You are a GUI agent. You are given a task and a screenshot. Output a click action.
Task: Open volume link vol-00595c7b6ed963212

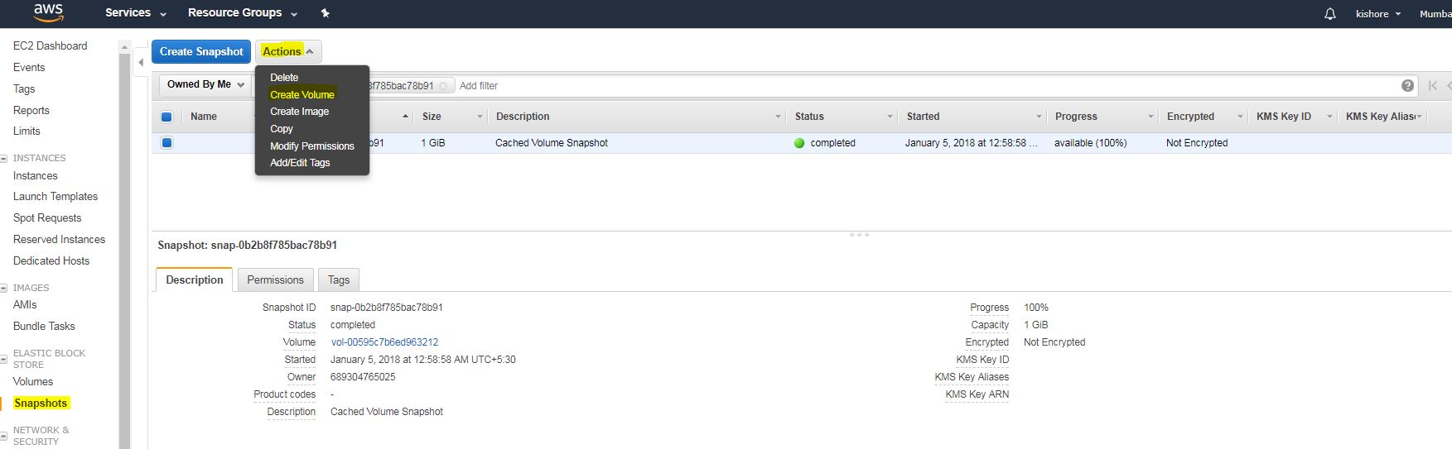384,342
